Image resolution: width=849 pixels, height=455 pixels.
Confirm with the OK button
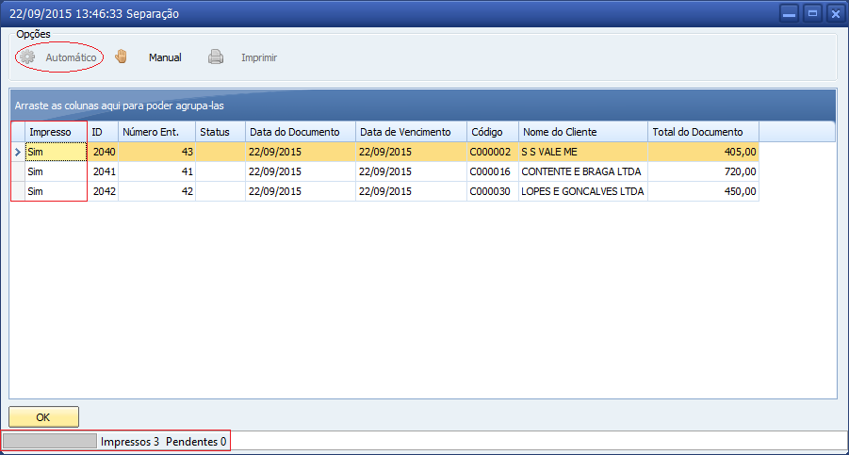coord(44,417)
